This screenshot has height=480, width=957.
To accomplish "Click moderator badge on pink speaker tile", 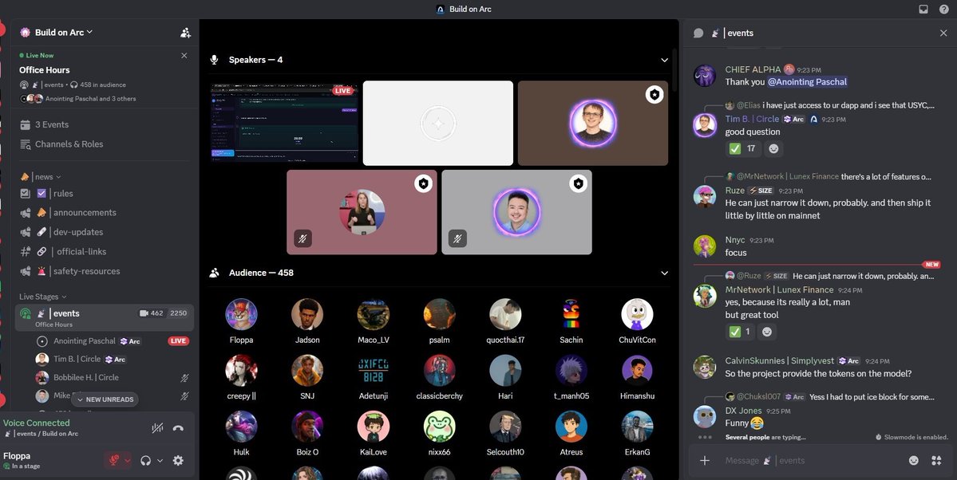I will [x=424, y=183].
